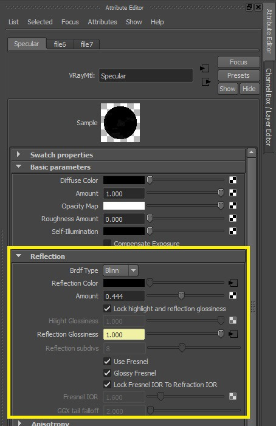Click the map checker icon for Opacity Map
The height and width of the screenshot is (426, 276).
pyautogui.click(x=233, y=205)
